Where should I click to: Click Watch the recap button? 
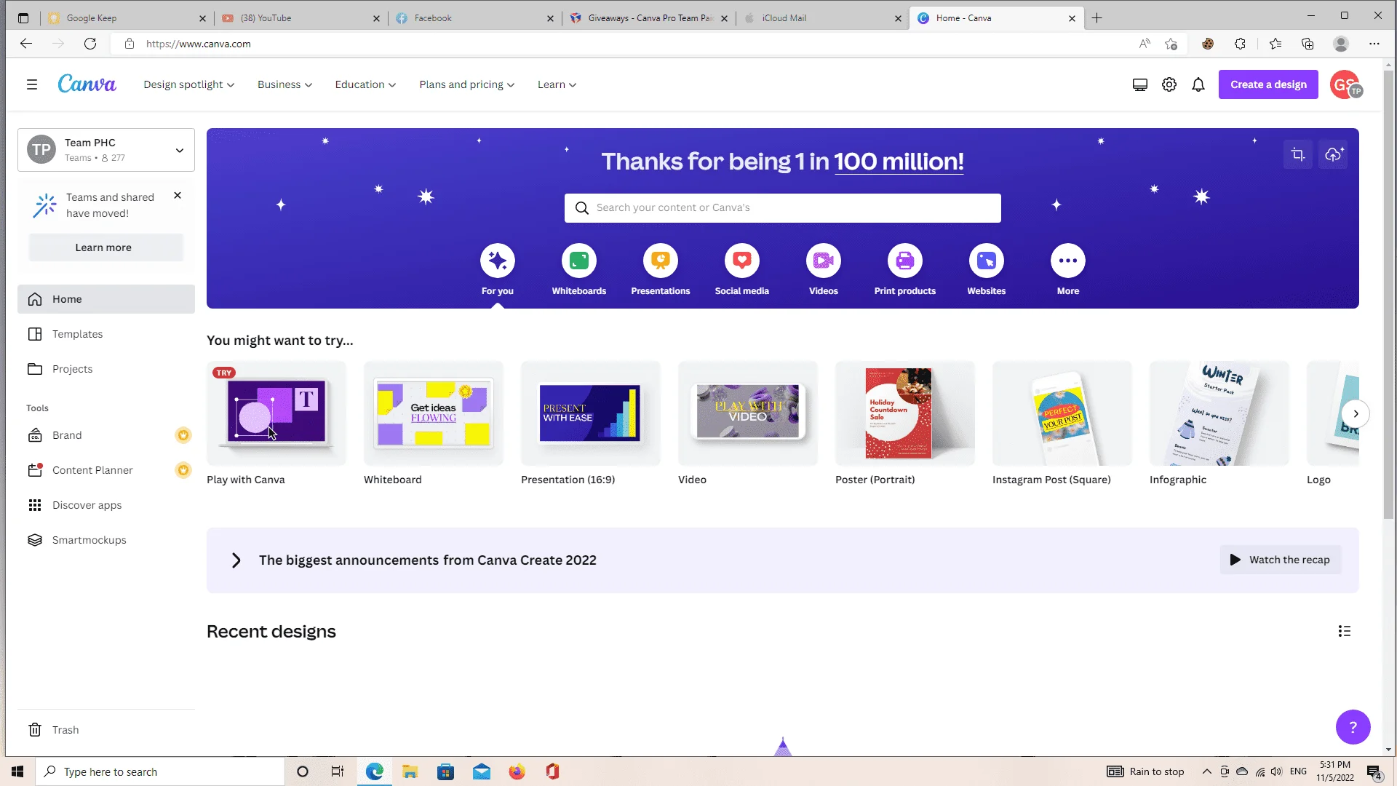[x=1281, y=560]
